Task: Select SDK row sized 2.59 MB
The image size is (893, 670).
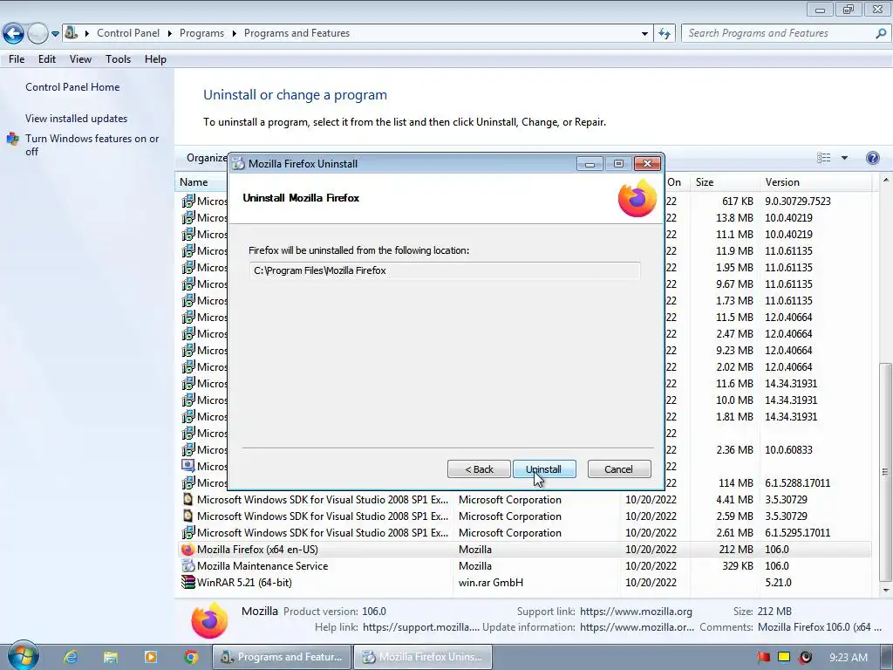Action: [525, 516]
